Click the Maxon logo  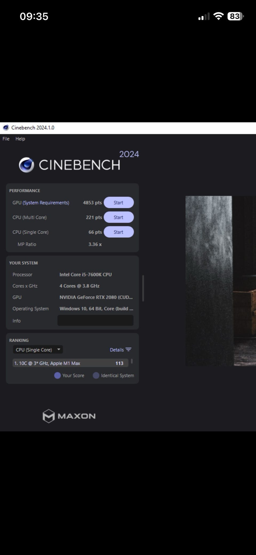click(69, 416)
